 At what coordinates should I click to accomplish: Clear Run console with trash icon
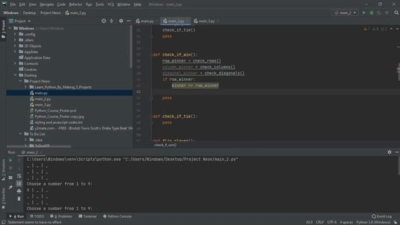pyautogui.click(x=19, y=199)
